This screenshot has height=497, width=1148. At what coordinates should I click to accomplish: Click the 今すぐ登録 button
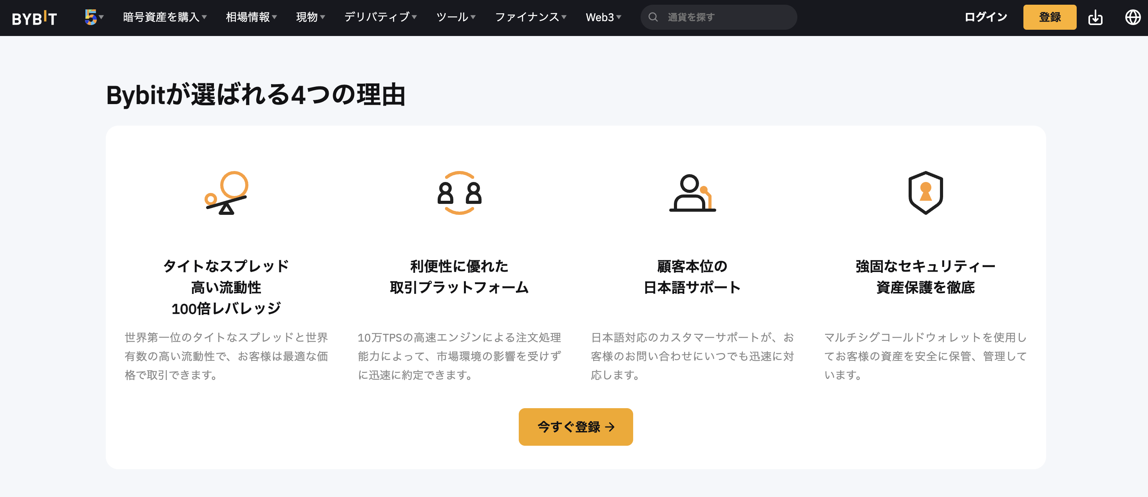(575, 427)
